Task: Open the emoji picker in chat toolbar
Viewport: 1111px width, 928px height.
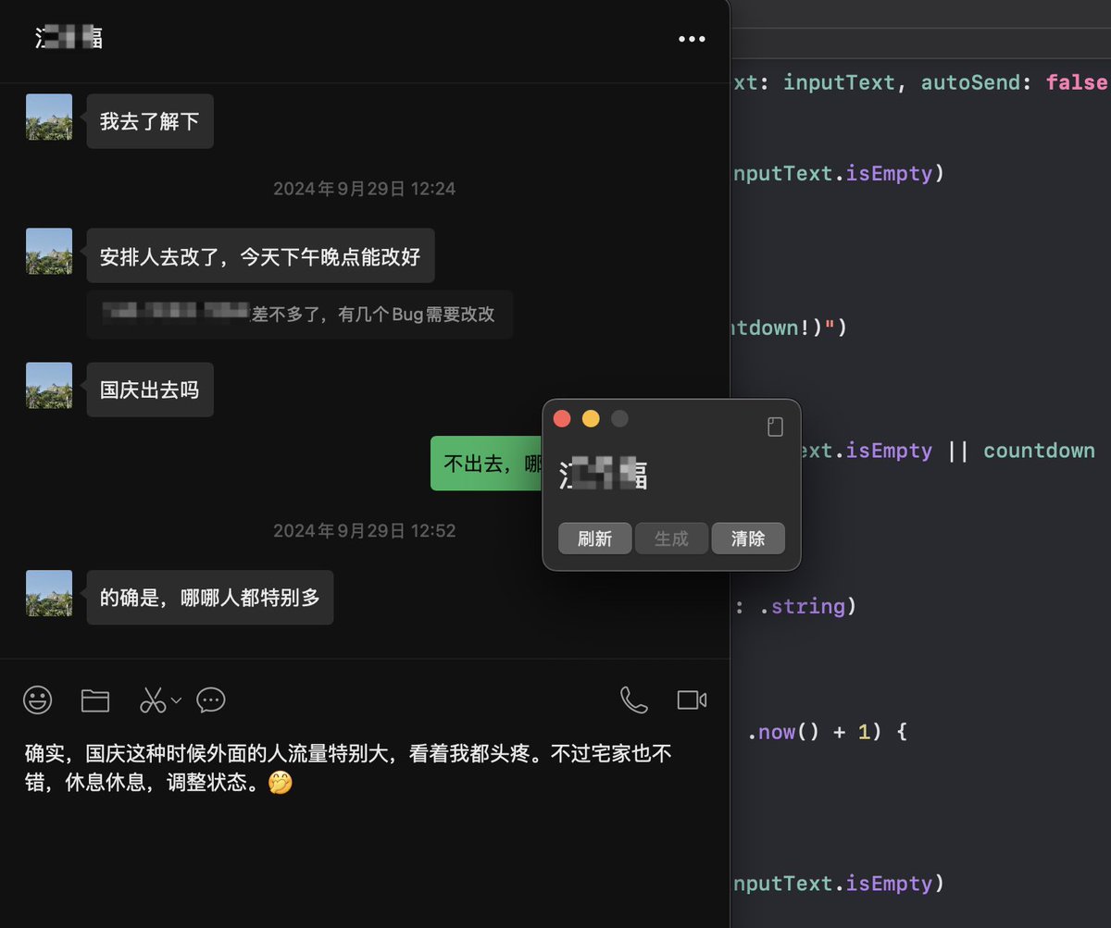Action: click(38, 700)
